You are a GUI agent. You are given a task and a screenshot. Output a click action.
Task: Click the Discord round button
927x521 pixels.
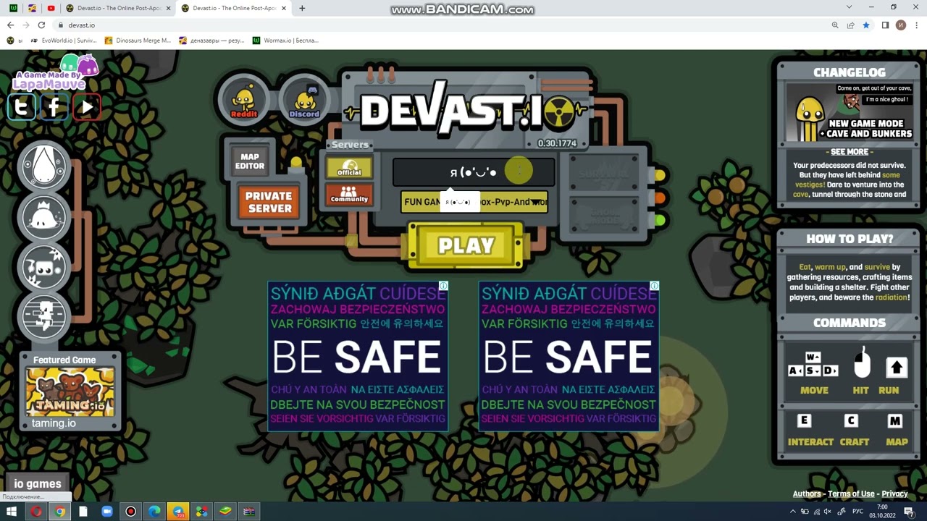304,101
